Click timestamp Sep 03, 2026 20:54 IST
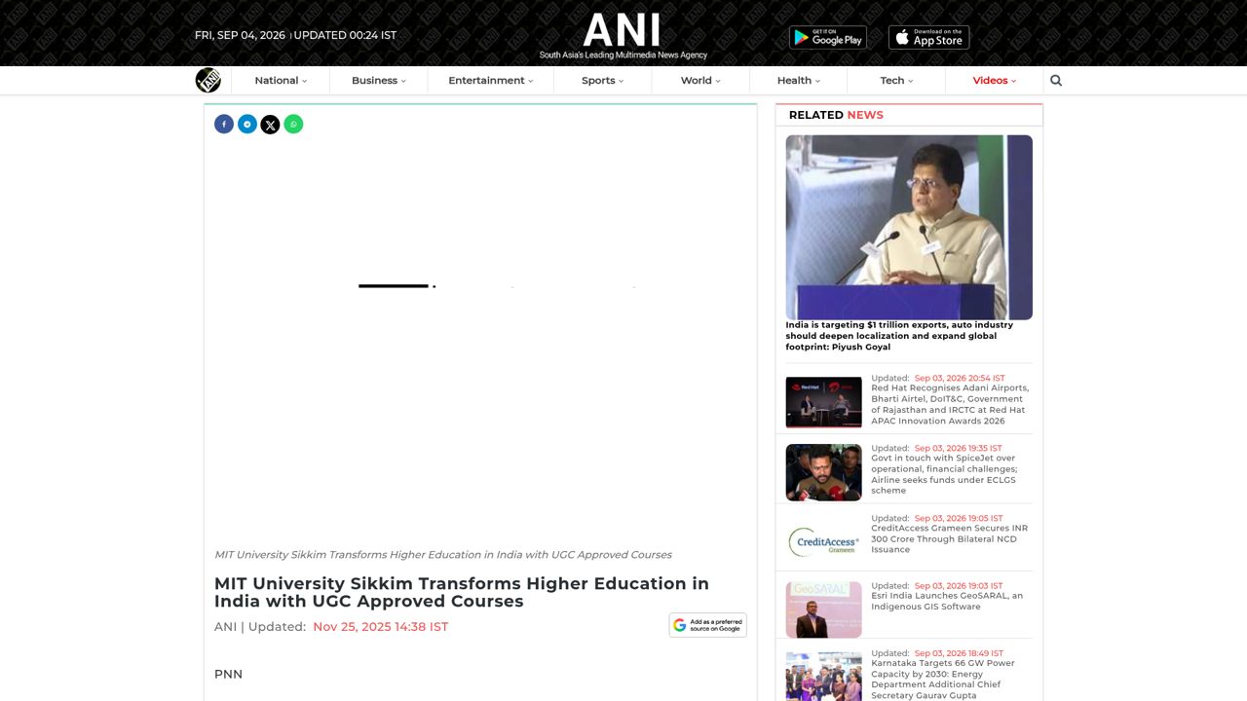The height and width of the screenshot is (701, 1247). pyautogui.click(x=960, y=378)
